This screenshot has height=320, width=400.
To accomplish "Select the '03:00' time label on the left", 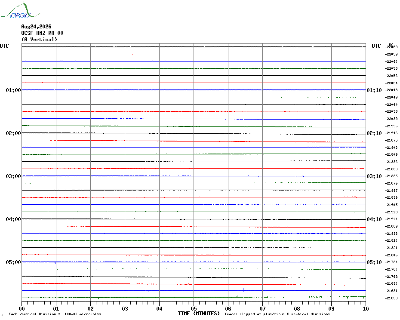I will coord(13,176).
